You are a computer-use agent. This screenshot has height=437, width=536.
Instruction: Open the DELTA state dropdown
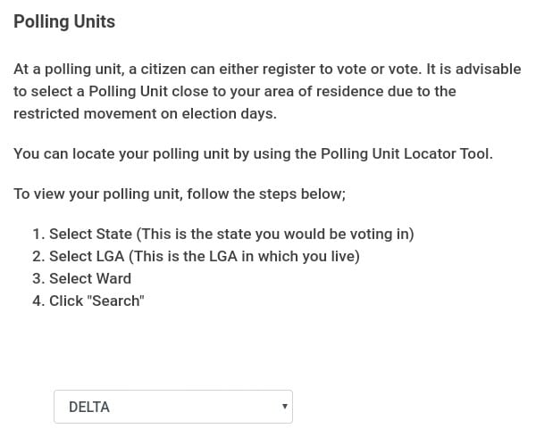tap(173, 407)
